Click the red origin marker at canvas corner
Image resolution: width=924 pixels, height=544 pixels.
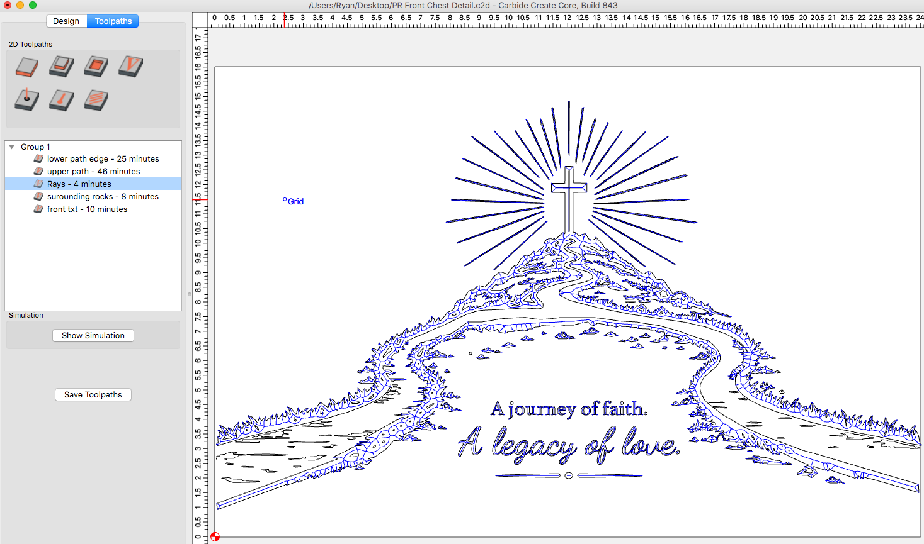215,536
